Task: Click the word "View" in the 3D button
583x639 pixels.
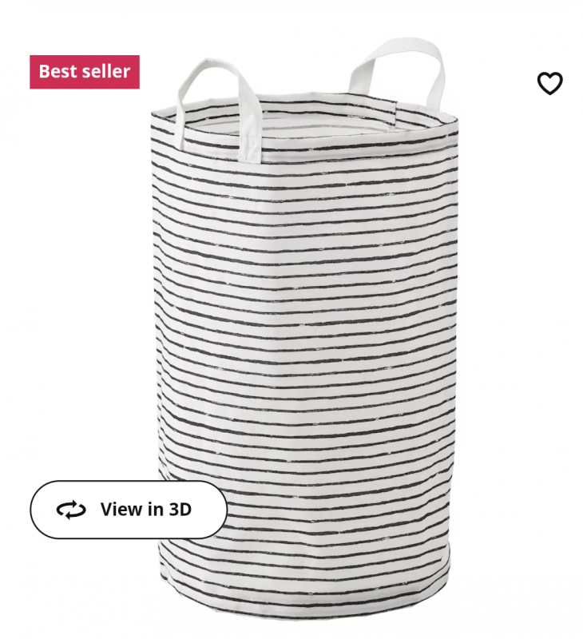Action: coord(121,510)
